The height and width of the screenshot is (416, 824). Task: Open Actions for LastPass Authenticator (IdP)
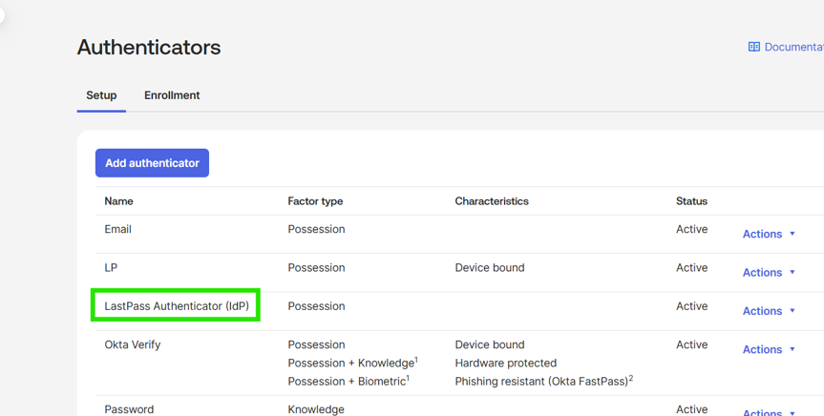[769, 311]
